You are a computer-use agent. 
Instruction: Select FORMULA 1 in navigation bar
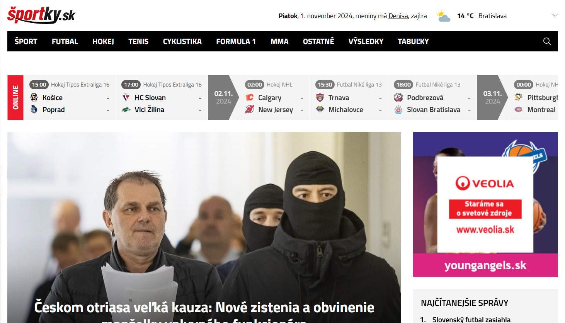[x=236, y=41]
